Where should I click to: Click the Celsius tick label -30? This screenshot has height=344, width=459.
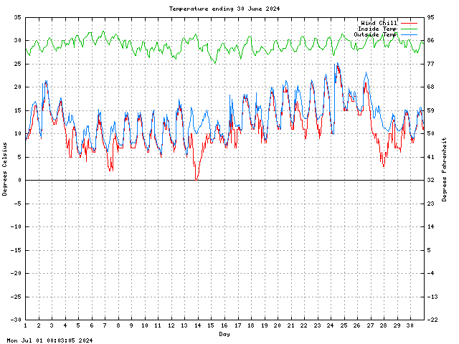[x=16, y=320]
